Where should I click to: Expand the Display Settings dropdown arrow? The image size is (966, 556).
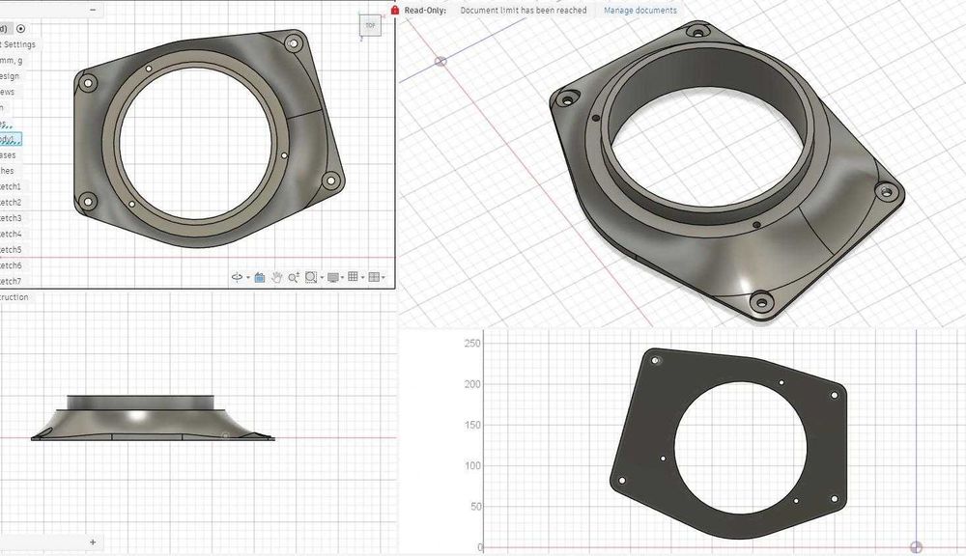(x=343, y=278)
